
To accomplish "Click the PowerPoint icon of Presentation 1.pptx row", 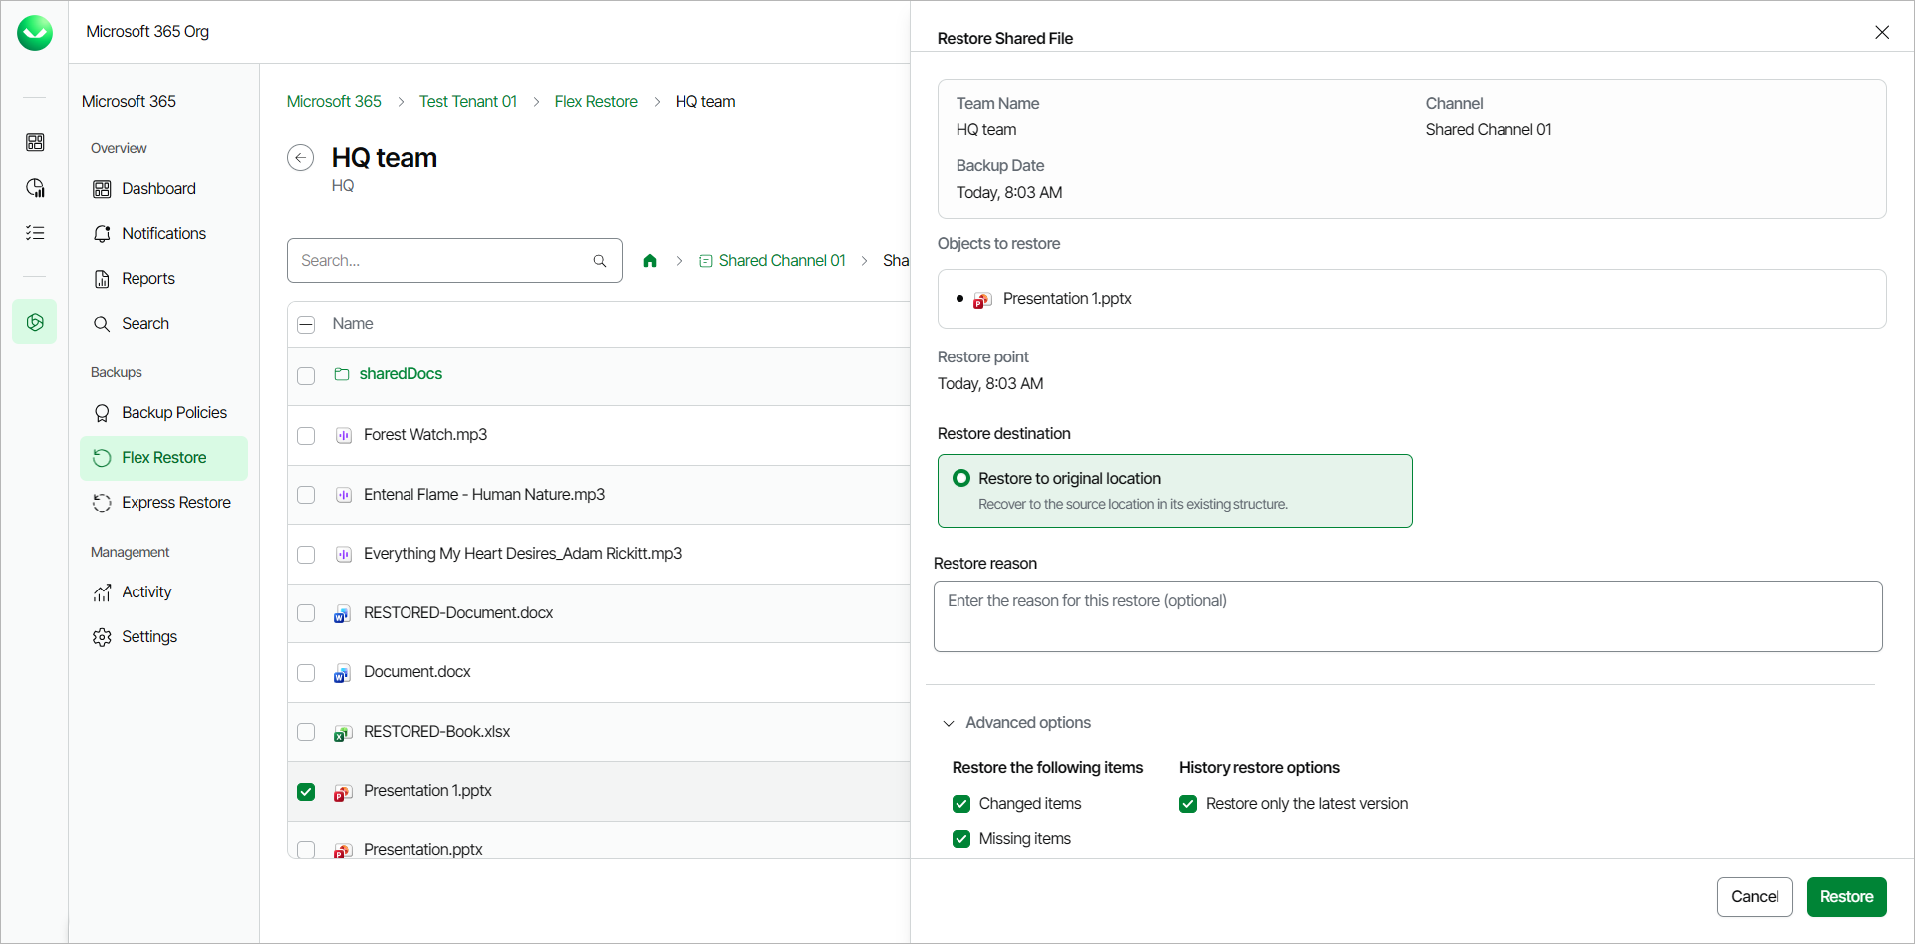I will pos(342,792).
